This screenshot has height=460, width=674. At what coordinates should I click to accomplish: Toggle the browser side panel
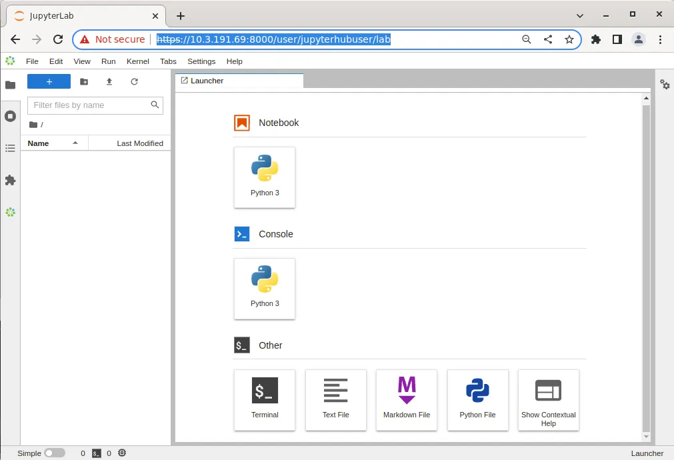(617, 39)
